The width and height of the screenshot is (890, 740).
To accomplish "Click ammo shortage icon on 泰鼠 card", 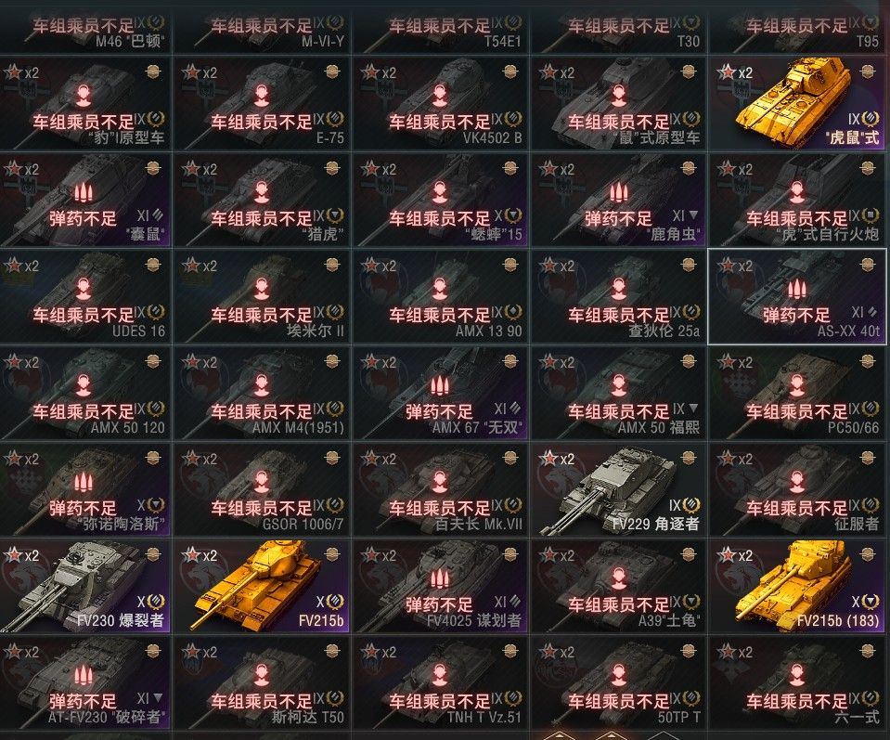I will 84,193.
